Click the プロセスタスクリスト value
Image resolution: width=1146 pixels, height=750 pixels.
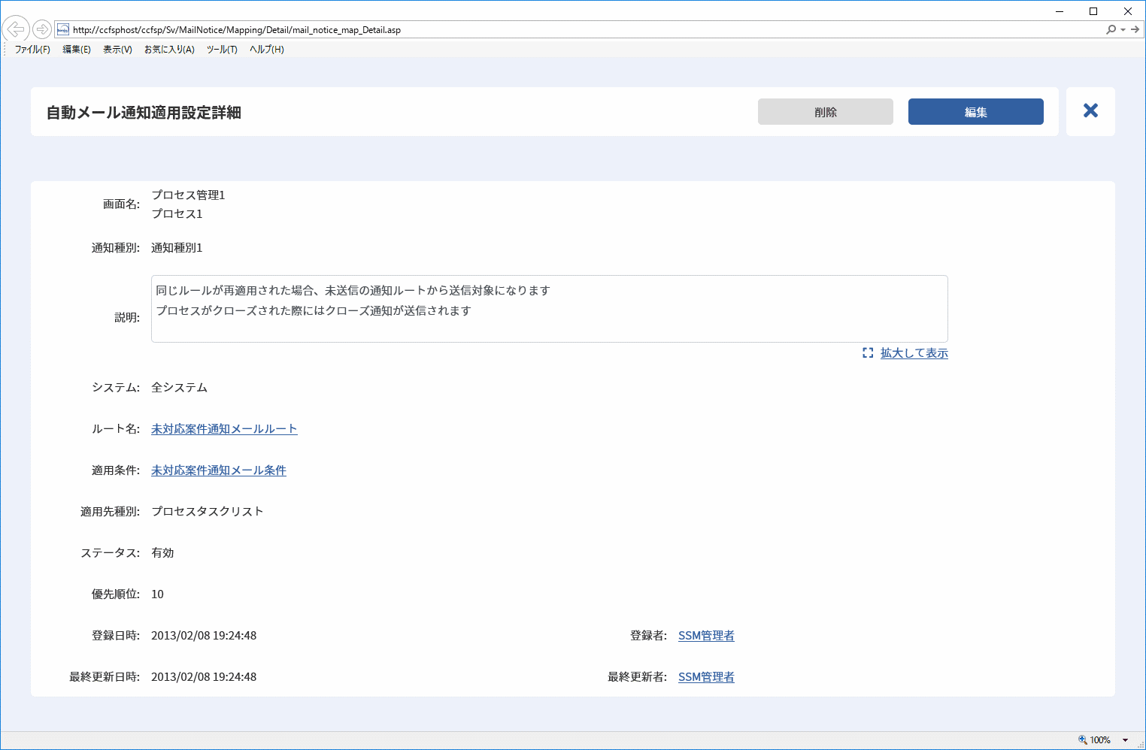click(x=208, y=512)
